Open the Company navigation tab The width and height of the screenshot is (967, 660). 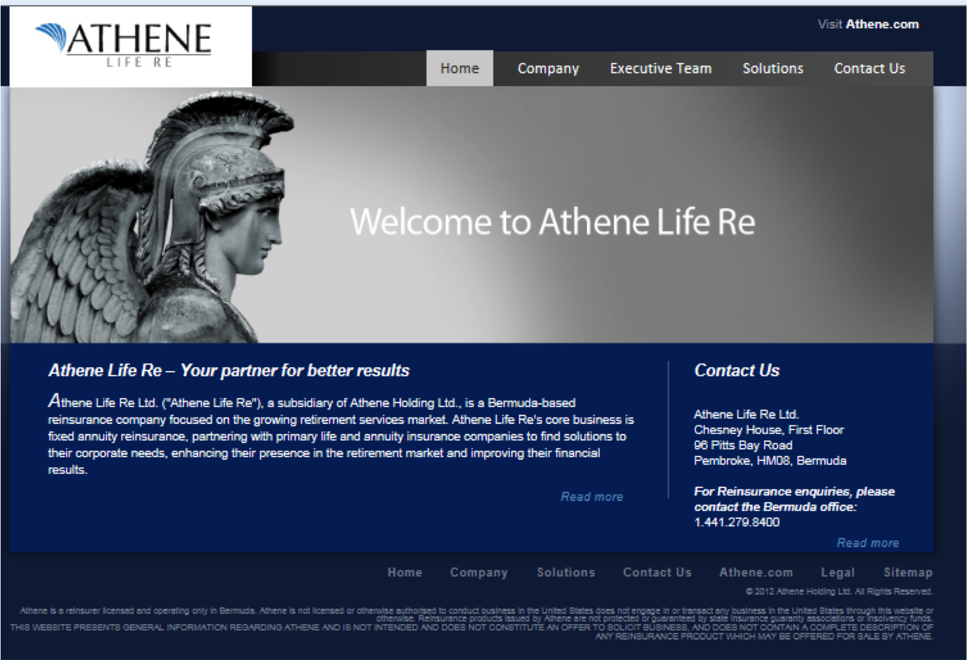click(548, 68)
